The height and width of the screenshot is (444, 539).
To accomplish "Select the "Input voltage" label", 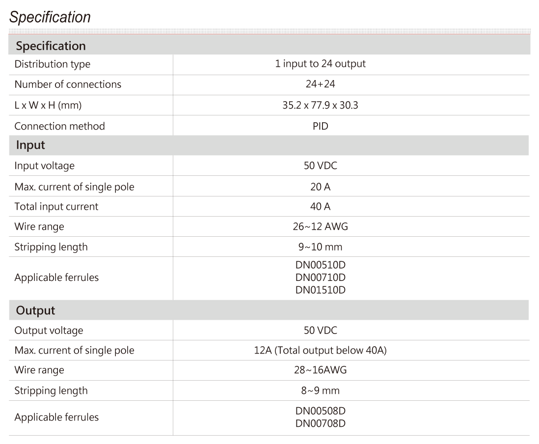I will point(45,166).
